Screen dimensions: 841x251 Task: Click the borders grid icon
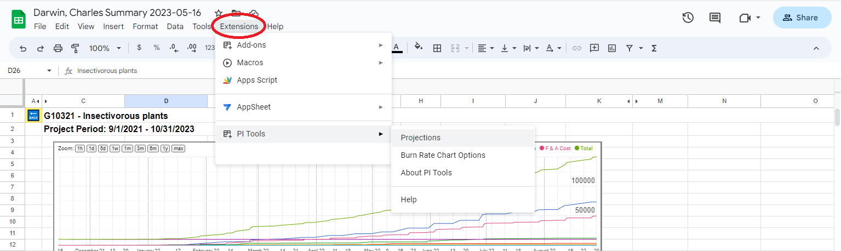tap(437, 48)
